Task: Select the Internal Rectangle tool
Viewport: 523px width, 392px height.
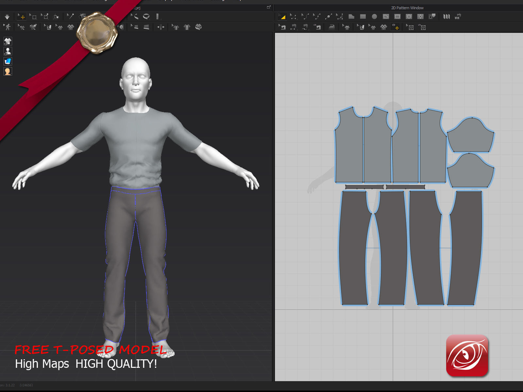Action: (397, 16)
